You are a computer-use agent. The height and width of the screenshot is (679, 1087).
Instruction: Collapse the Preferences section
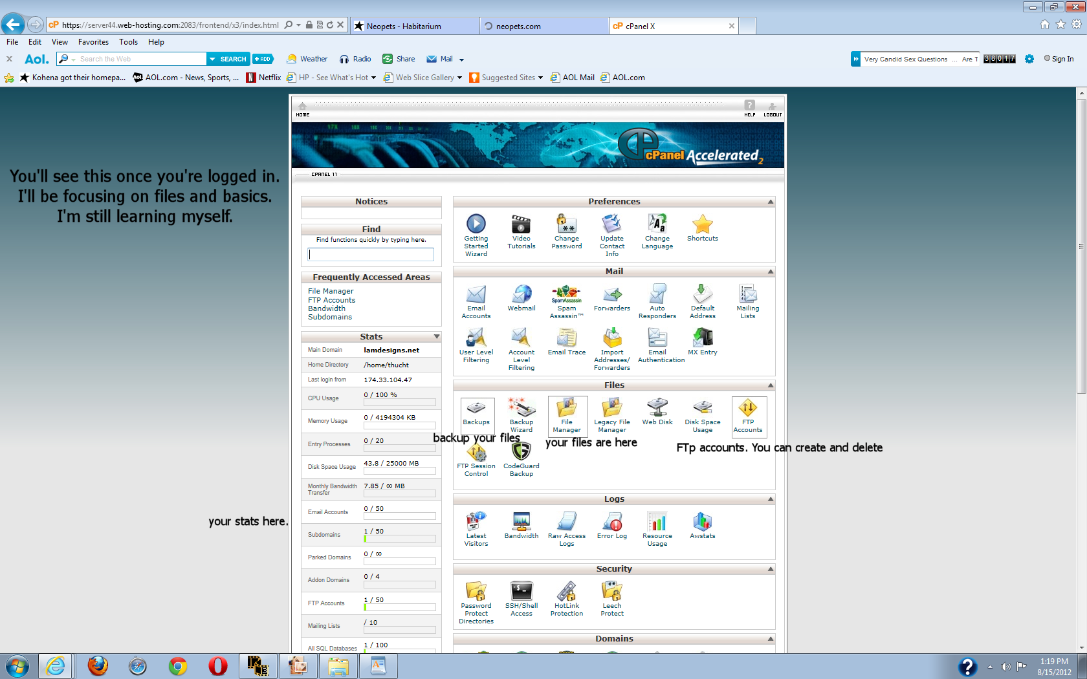771,202
